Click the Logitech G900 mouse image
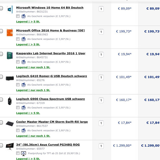This screenshot has height=160, width=160. pos(10,101)
